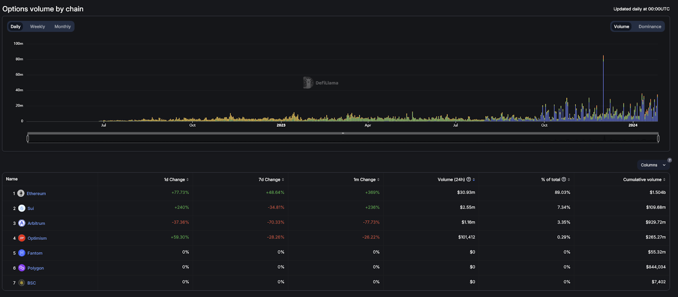
Task: Click Fantom's $55.32m cumulative volume
Action: click(657, 252)
